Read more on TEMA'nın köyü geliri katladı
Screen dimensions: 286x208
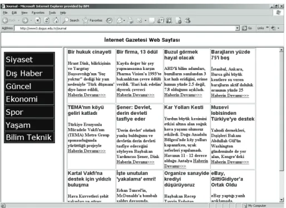point(87,151)
